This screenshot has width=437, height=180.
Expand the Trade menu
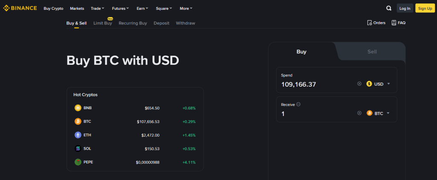coord(97,9)
